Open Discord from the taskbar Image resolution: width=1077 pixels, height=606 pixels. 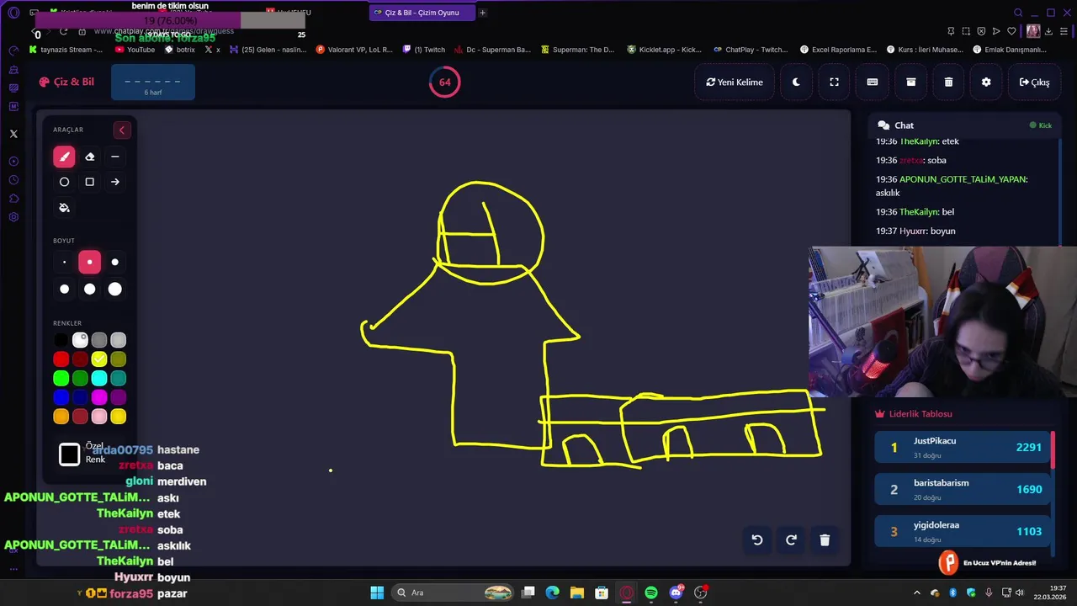click(x=676, y=593)
